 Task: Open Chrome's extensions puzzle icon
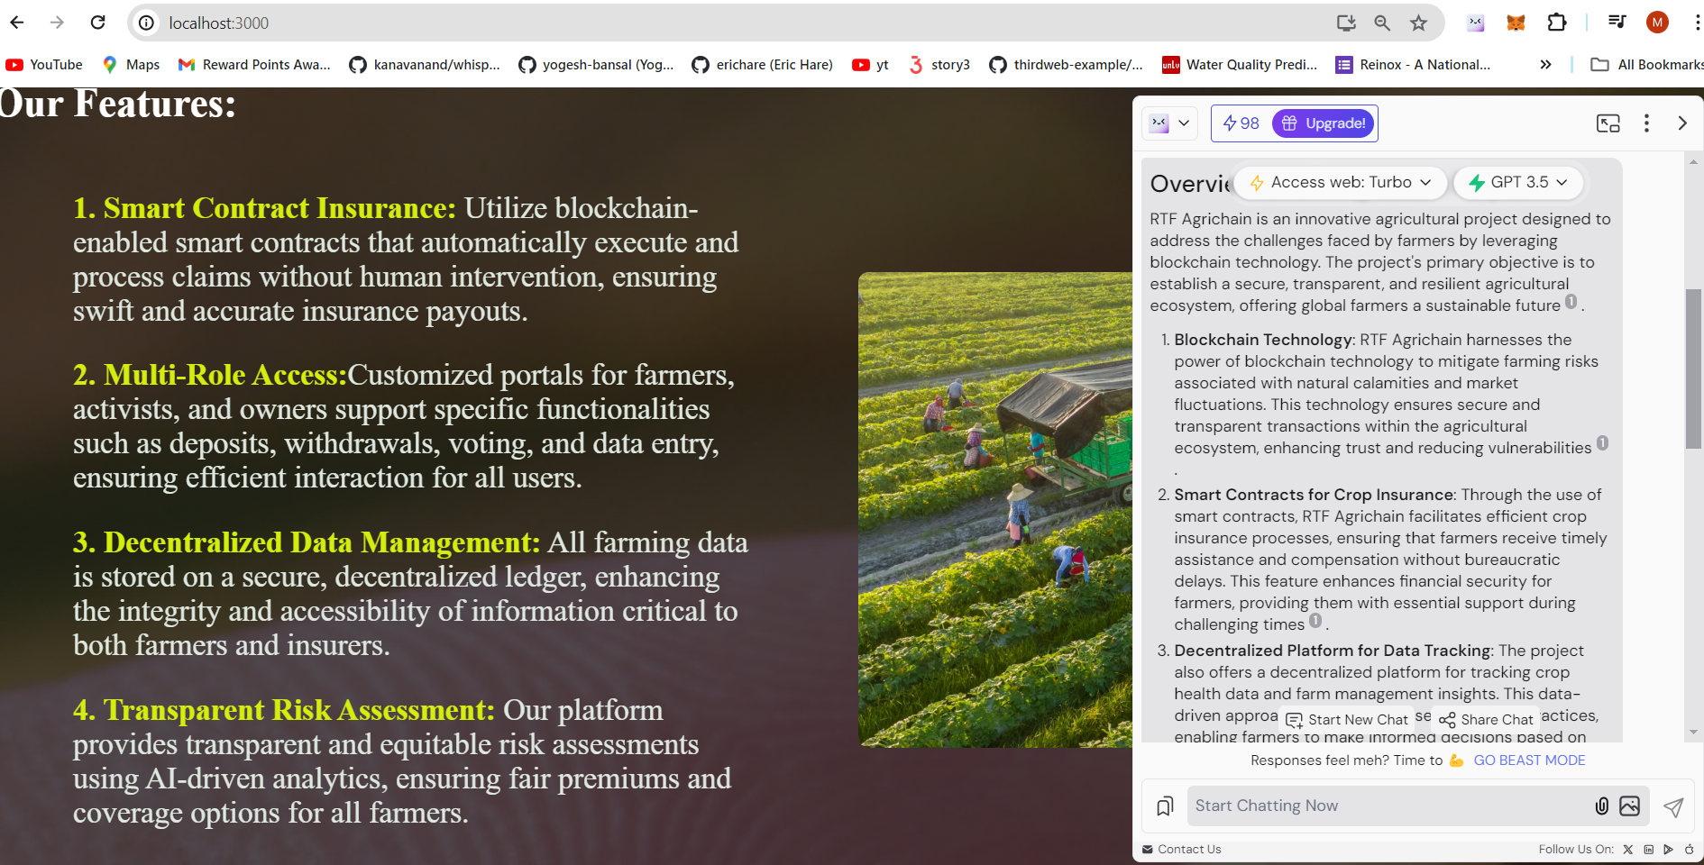(x=1557, y=23)
